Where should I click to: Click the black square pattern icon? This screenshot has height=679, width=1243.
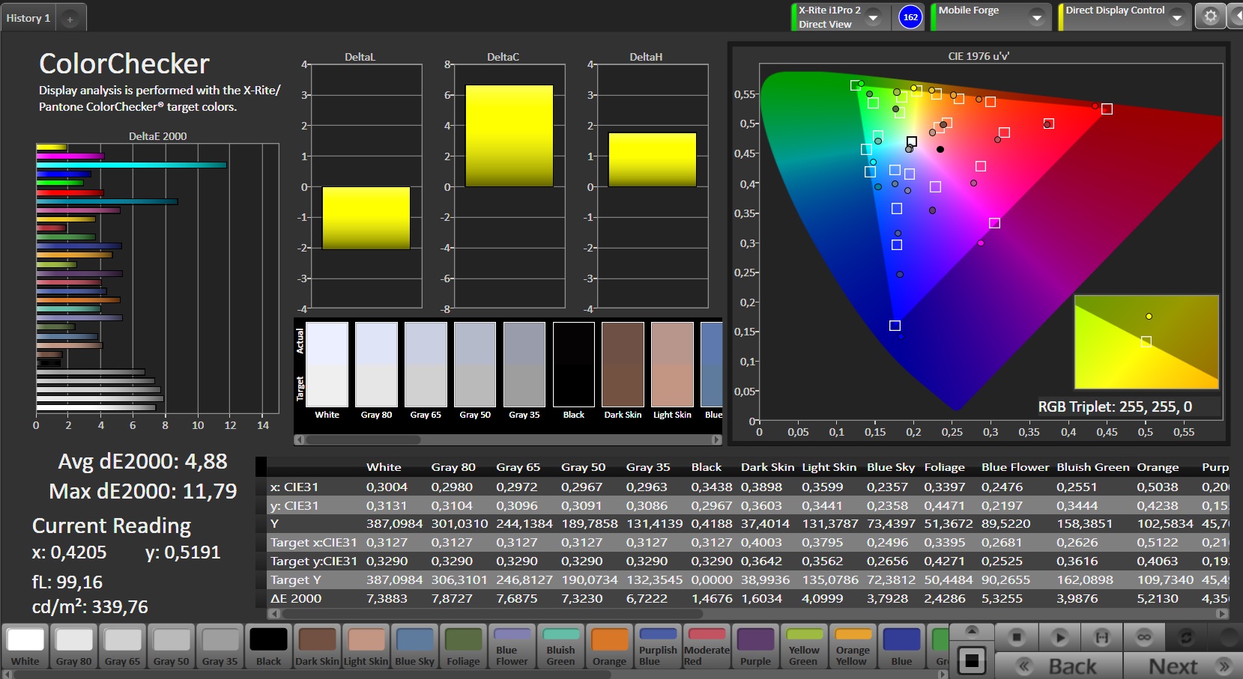click(972, 660)
